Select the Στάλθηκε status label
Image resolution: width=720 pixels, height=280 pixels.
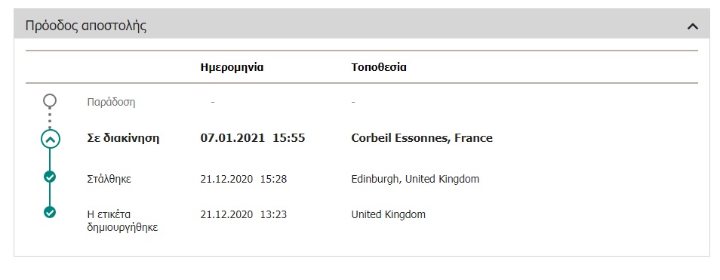[109, 179]
